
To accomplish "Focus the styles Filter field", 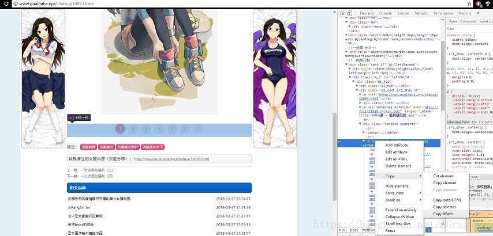I will coord(469,29).
